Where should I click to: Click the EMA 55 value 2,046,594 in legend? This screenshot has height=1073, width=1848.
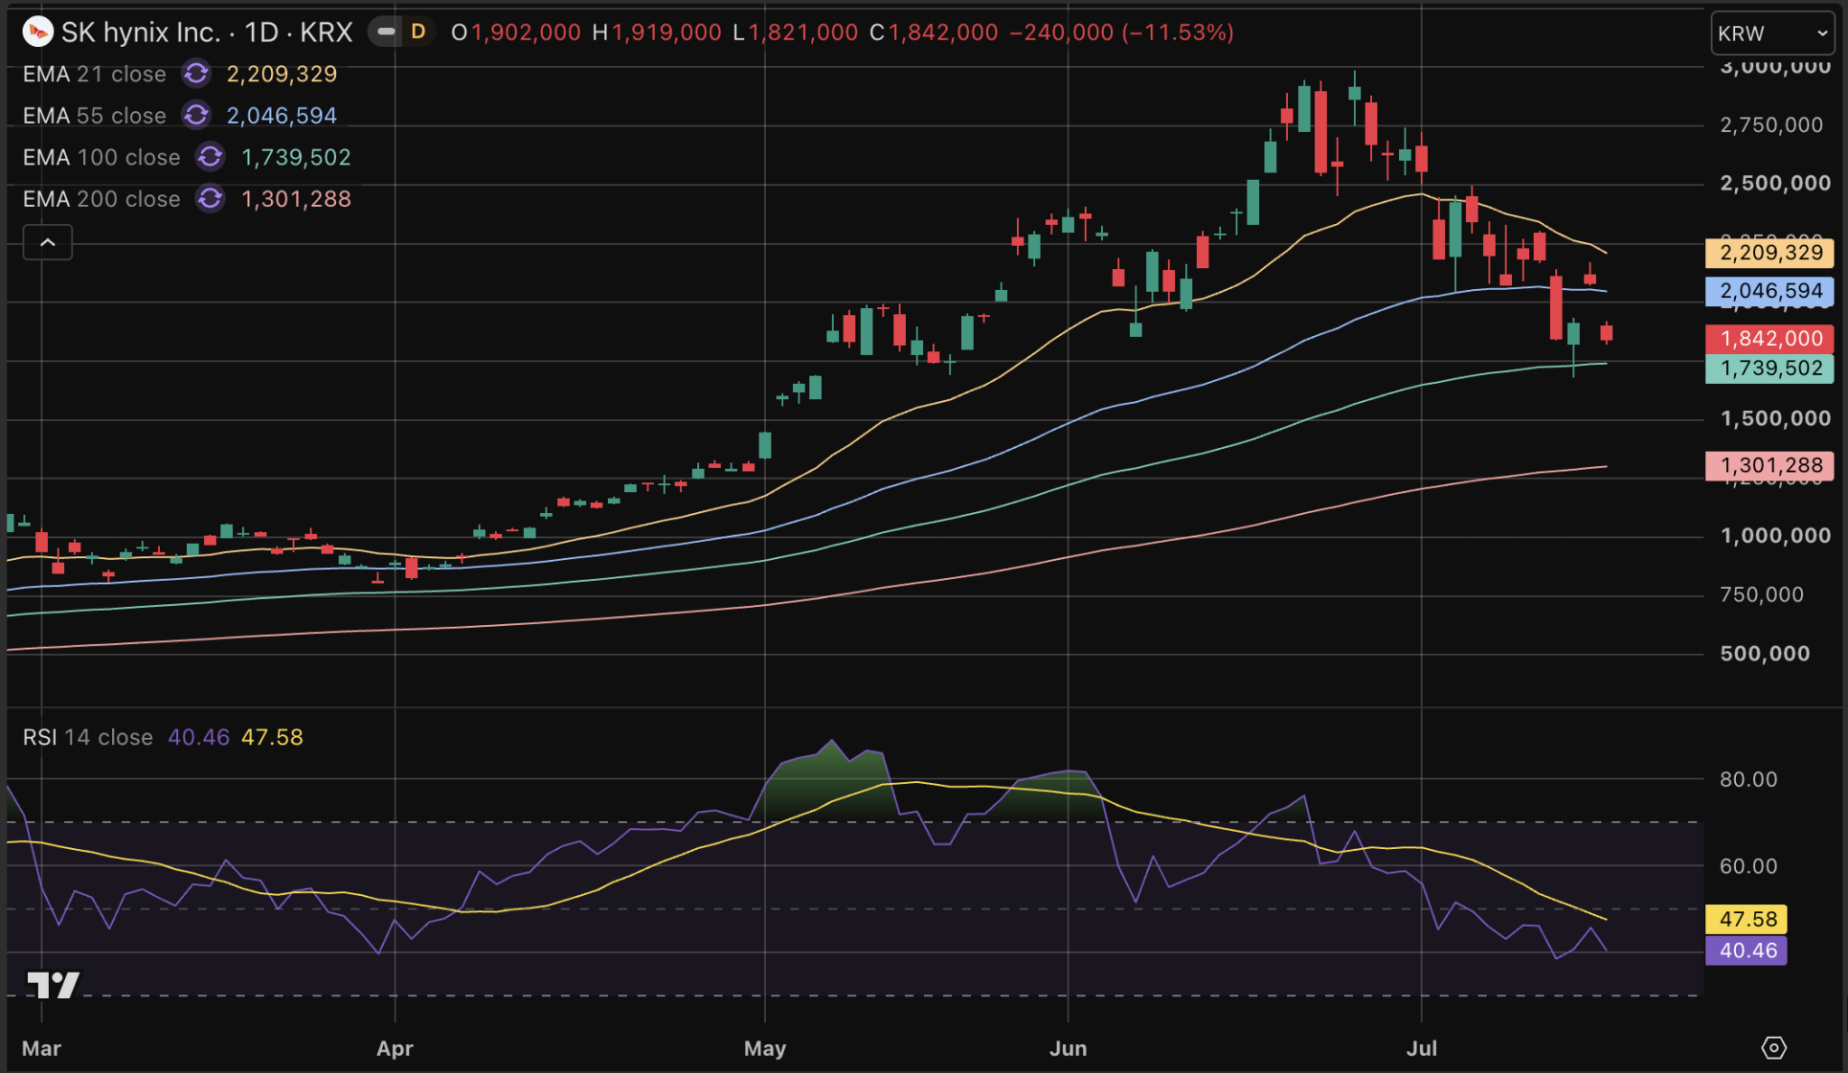tap(282, 116)
